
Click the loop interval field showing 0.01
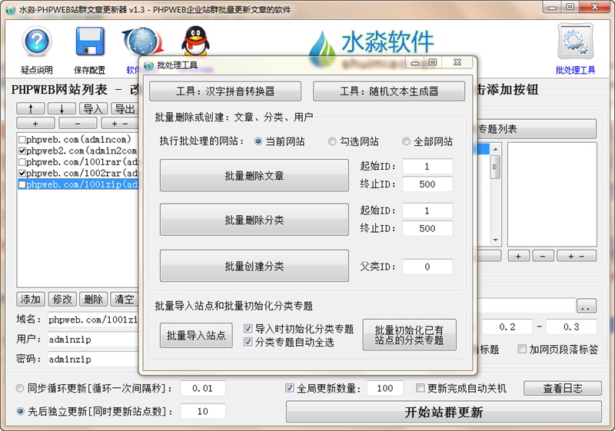(x=203, y=388)
